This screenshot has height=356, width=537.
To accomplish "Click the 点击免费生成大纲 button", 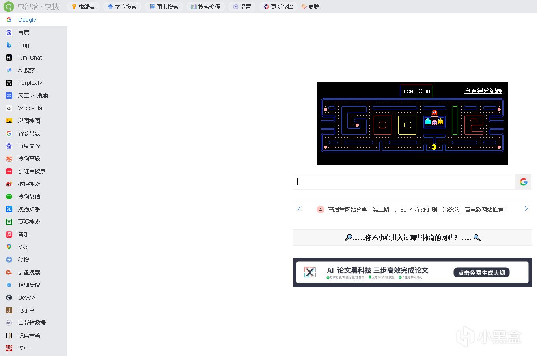I will pyautogui.click(x=481, y=273).
